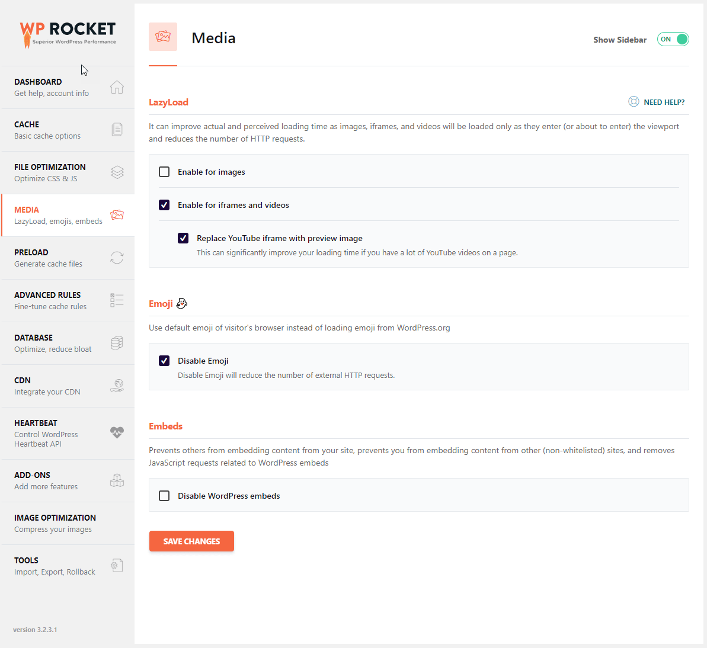Image resolution: width=707 pixels, height=648 pixels.
Task: Open the Preload settings
Action: coord(68,258)
